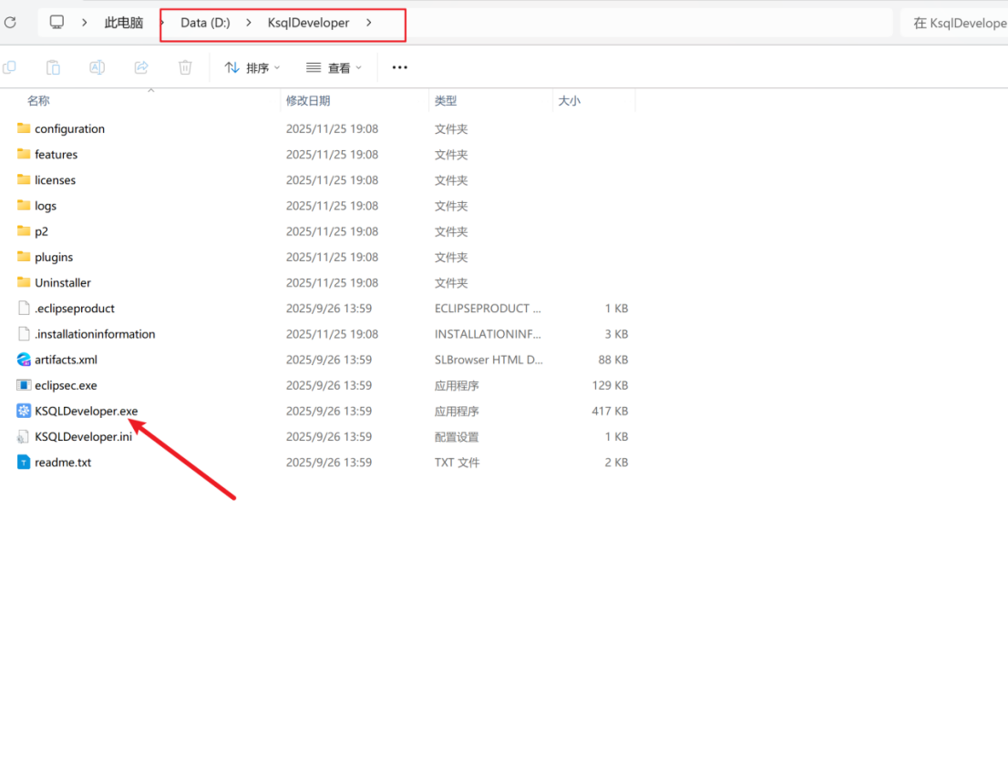Screen dimensions: 1008x783
Task: Click the Rename icon in the toolbar
Action: click(x=97, y=67)
